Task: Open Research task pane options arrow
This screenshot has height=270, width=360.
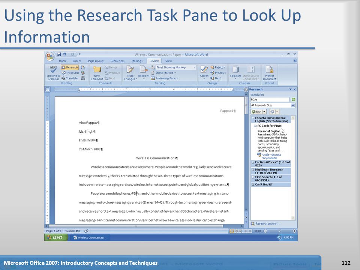Action: [290, 89]
